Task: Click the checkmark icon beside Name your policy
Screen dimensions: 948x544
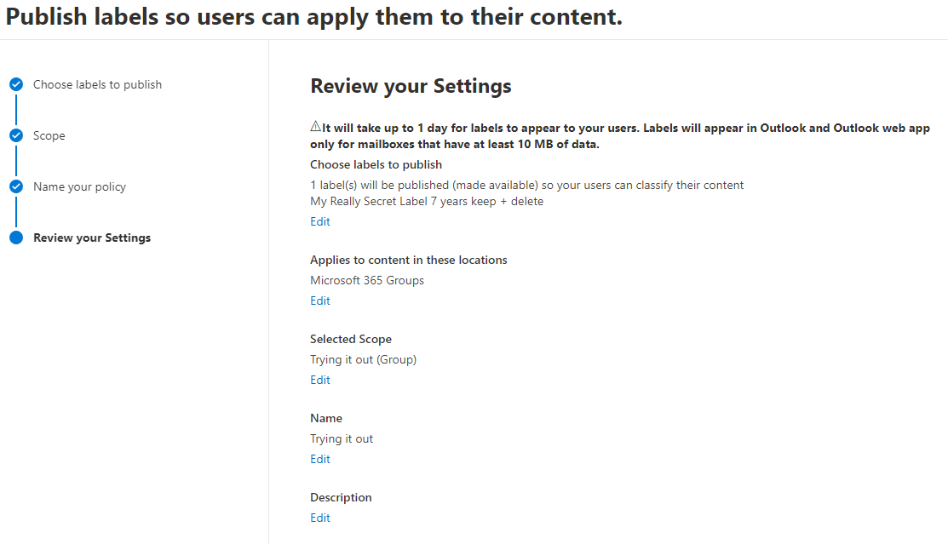Action: 16,186
